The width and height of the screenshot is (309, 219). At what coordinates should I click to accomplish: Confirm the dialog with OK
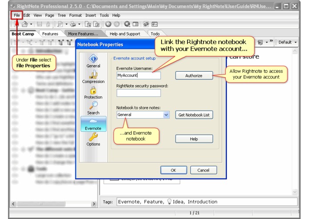point(173,170)
